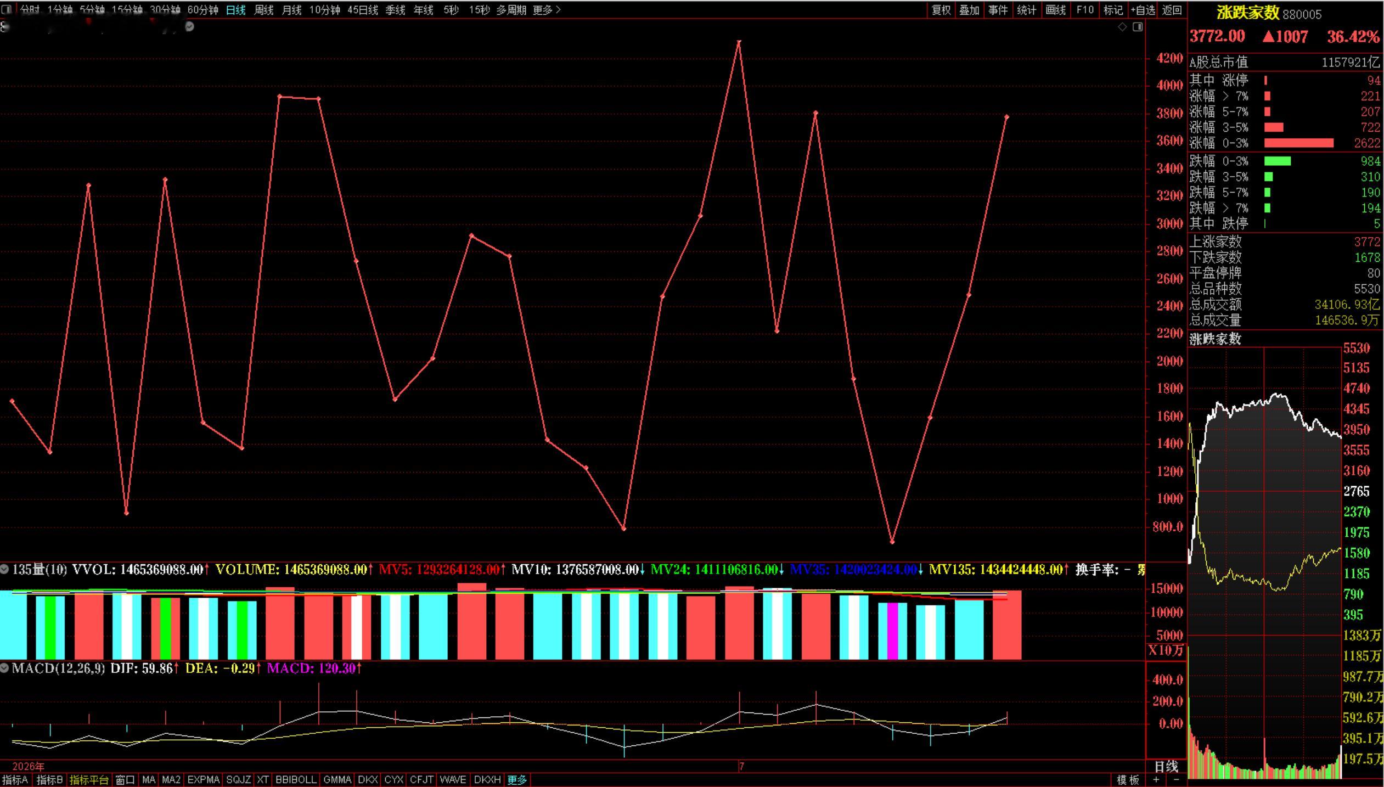This screenshot has width=1384, height=787.
Task: Open the F10 info page
Action: (1085, 10)
